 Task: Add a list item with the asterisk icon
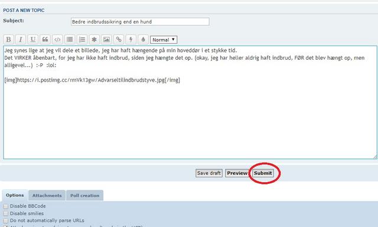(x=94, y=40)
